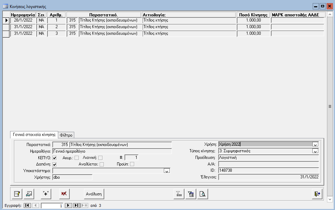Viewport: 335px width, 210px height.
Task: Switch to the Φίλτρο tab
Action: coord(66,135)
